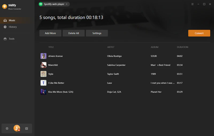Click the Spotify logo icon
This screenshot has width=214, height=136.
[x=41, y=4]
